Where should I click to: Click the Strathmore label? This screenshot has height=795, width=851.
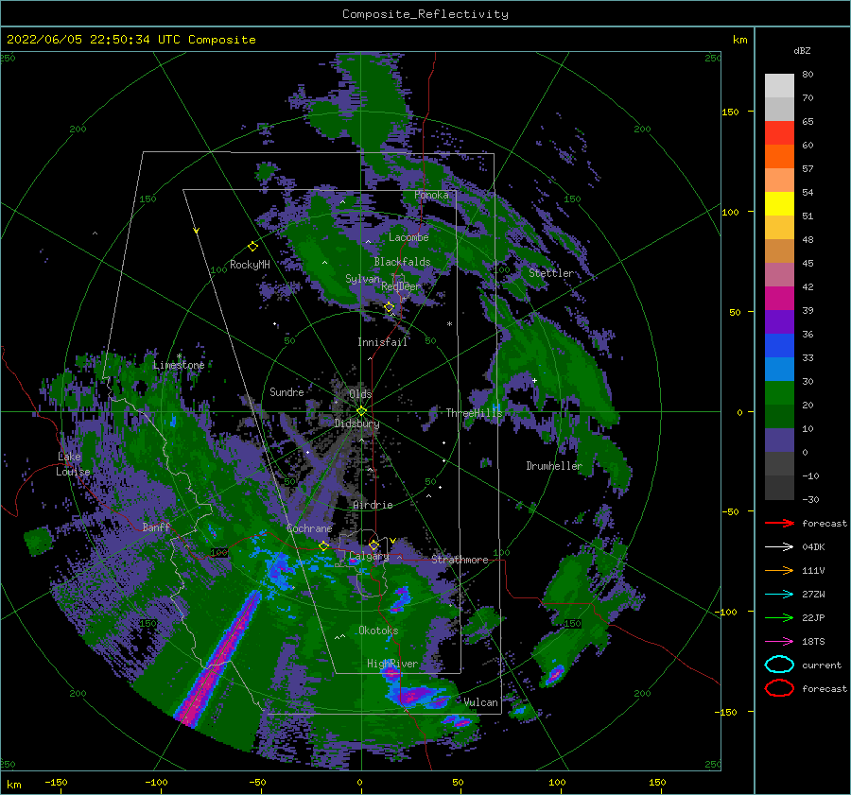(x=460, y=560)
